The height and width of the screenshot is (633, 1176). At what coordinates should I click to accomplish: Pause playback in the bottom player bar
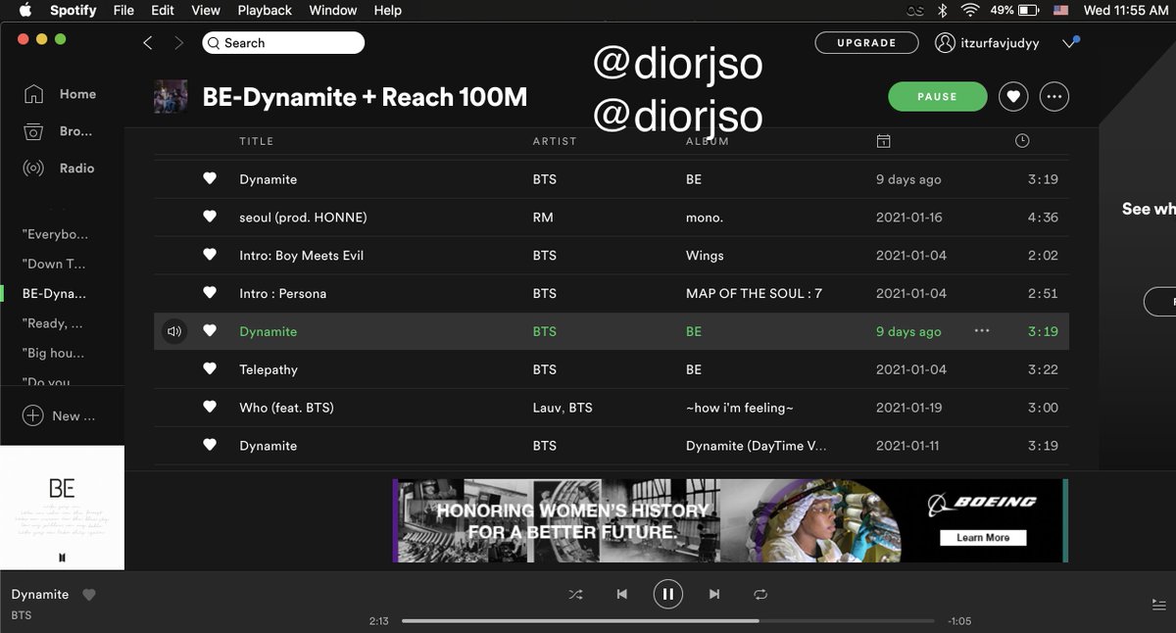tap(667, 594)
